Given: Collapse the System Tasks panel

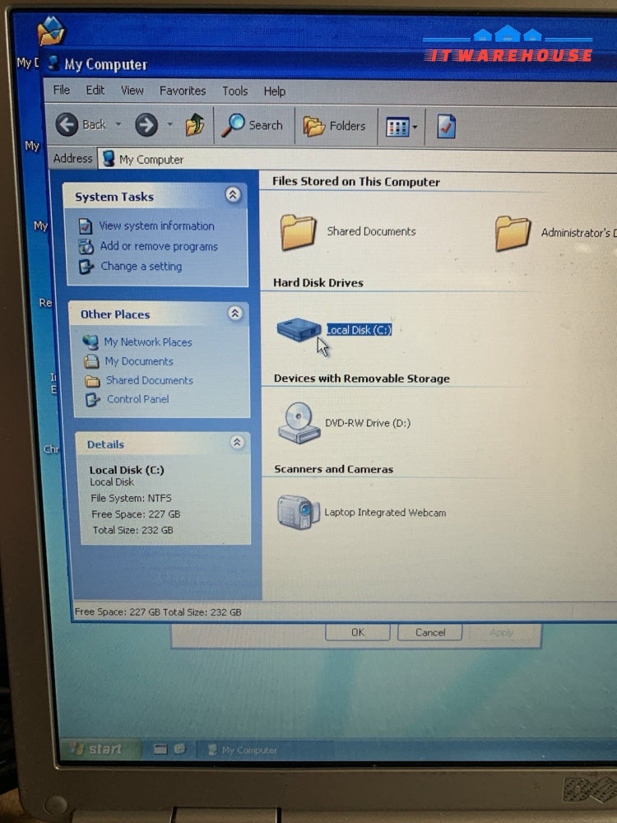Looking at the screenshot, I should click(x=233, y=195).
